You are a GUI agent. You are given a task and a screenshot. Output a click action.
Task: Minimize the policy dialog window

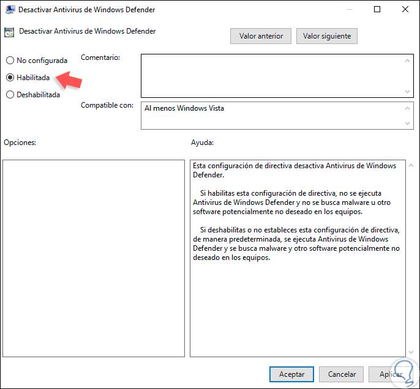[349, 9]
